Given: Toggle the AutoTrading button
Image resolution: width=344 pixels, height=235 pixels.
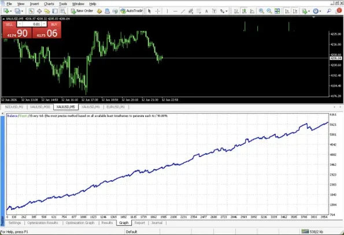Looking at the screenshot, I should (132, 11).
